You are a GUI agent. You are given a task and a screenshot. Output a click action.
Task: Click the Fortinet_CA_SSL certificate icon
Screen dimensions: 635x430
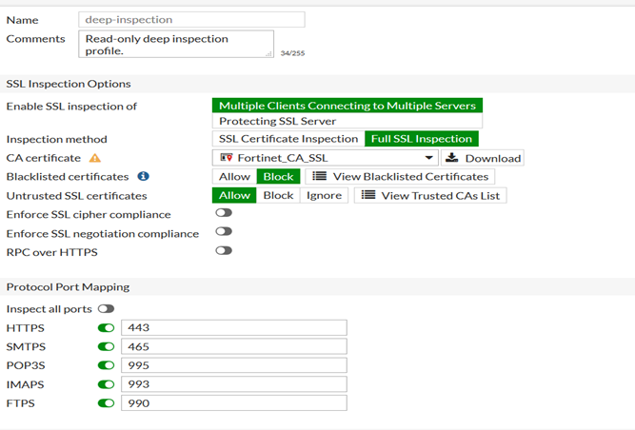[x=226, y=158]
